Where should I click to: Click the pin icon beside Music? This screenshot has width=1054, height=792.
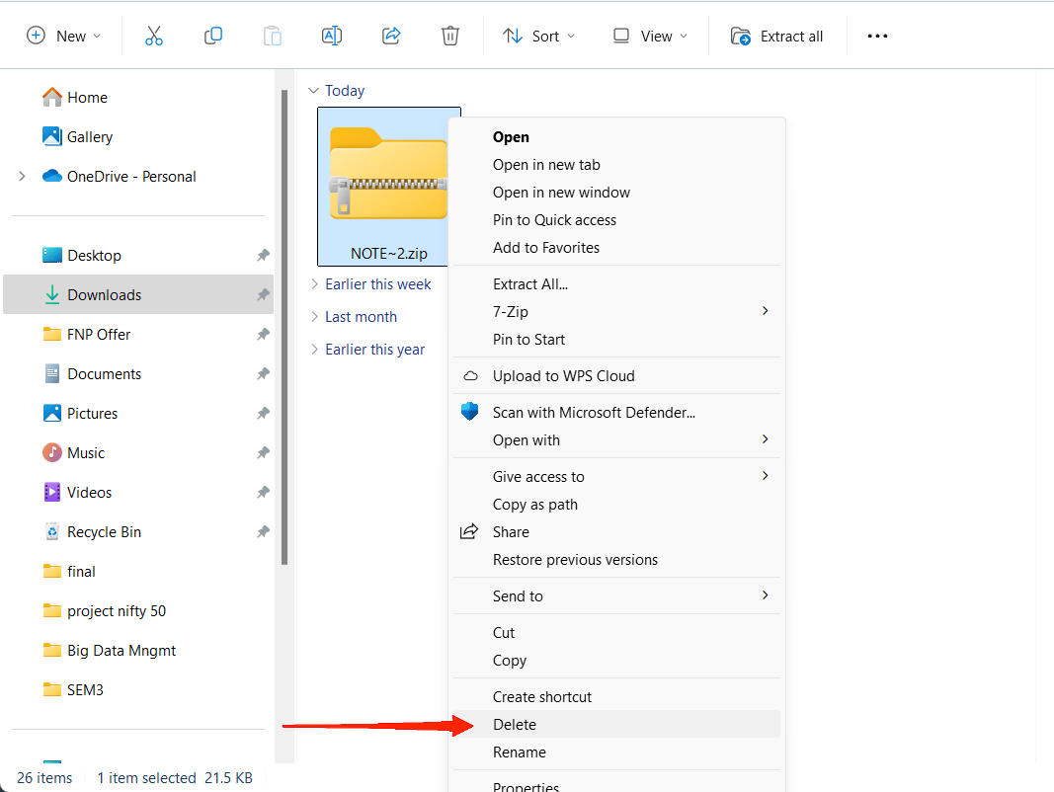(263, 452)
